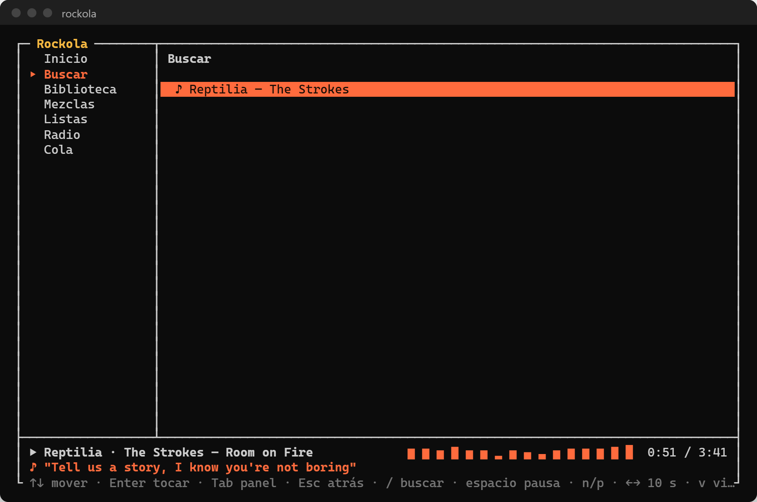Click the ↑↓ mover hint
Image resolution: width=757 pixels, height=502 pixels.
coord(58,483)
